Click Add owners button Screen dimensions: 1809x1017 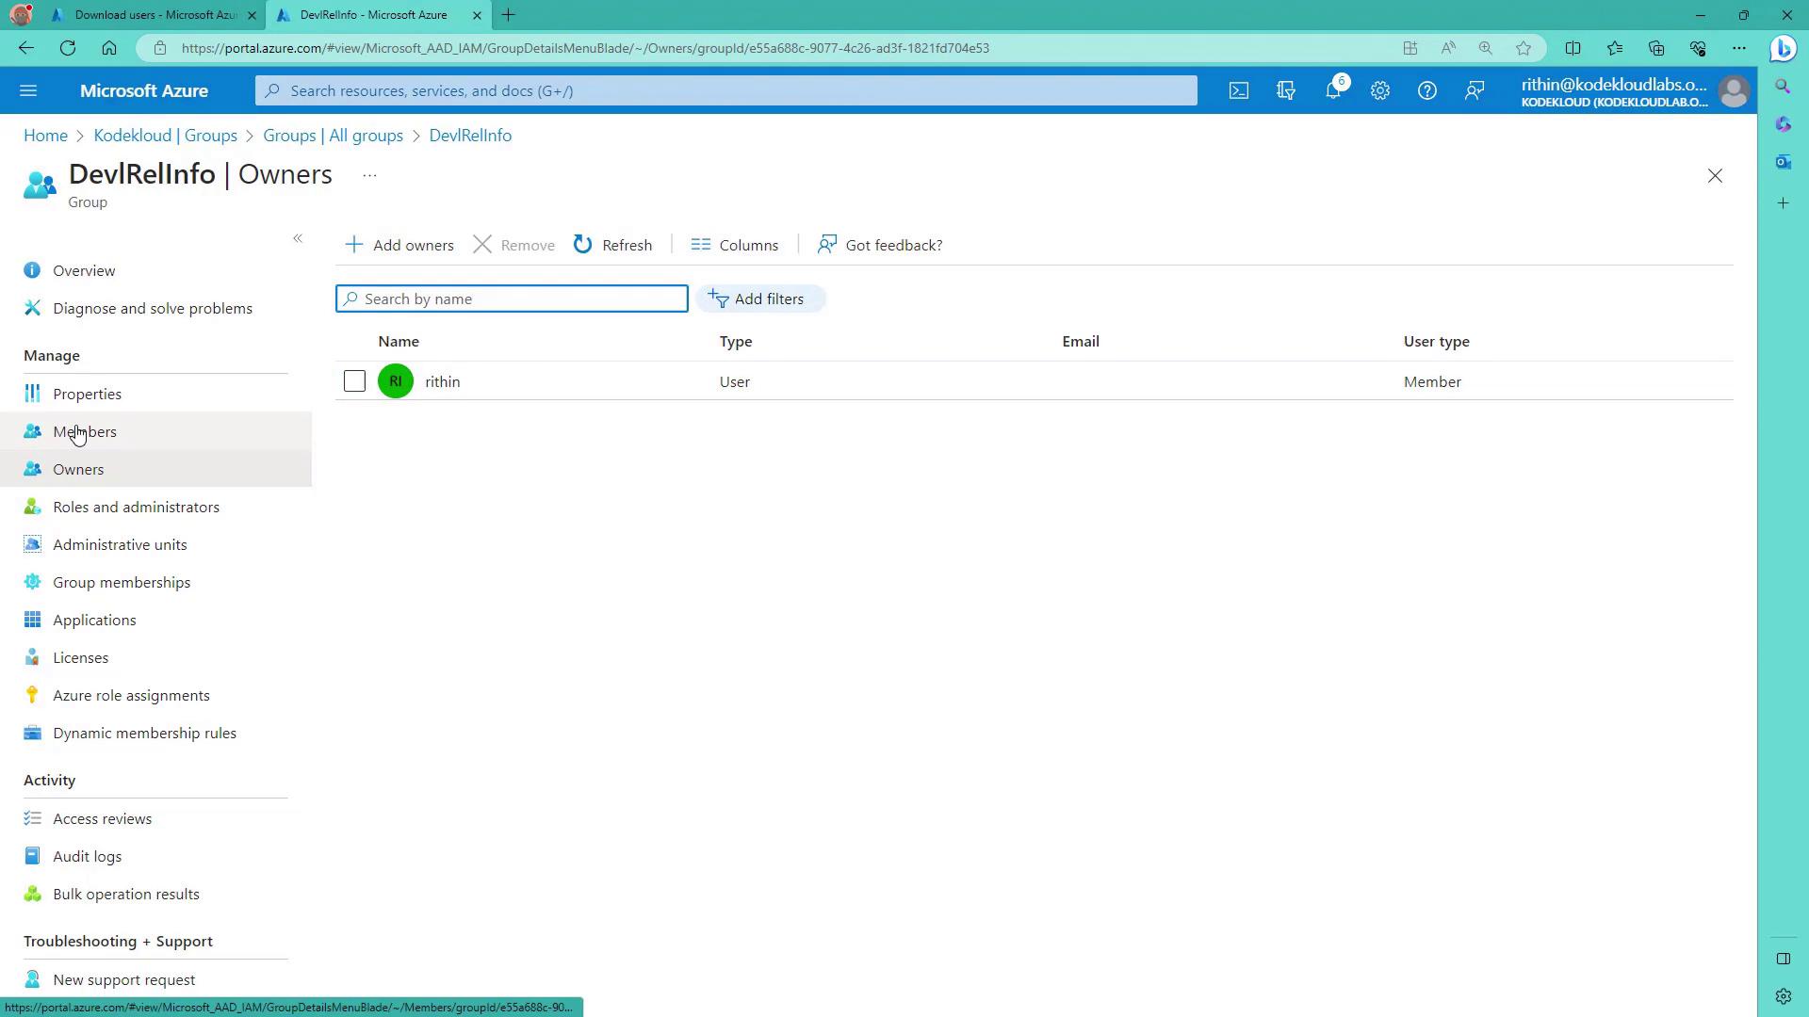point(399,245)
